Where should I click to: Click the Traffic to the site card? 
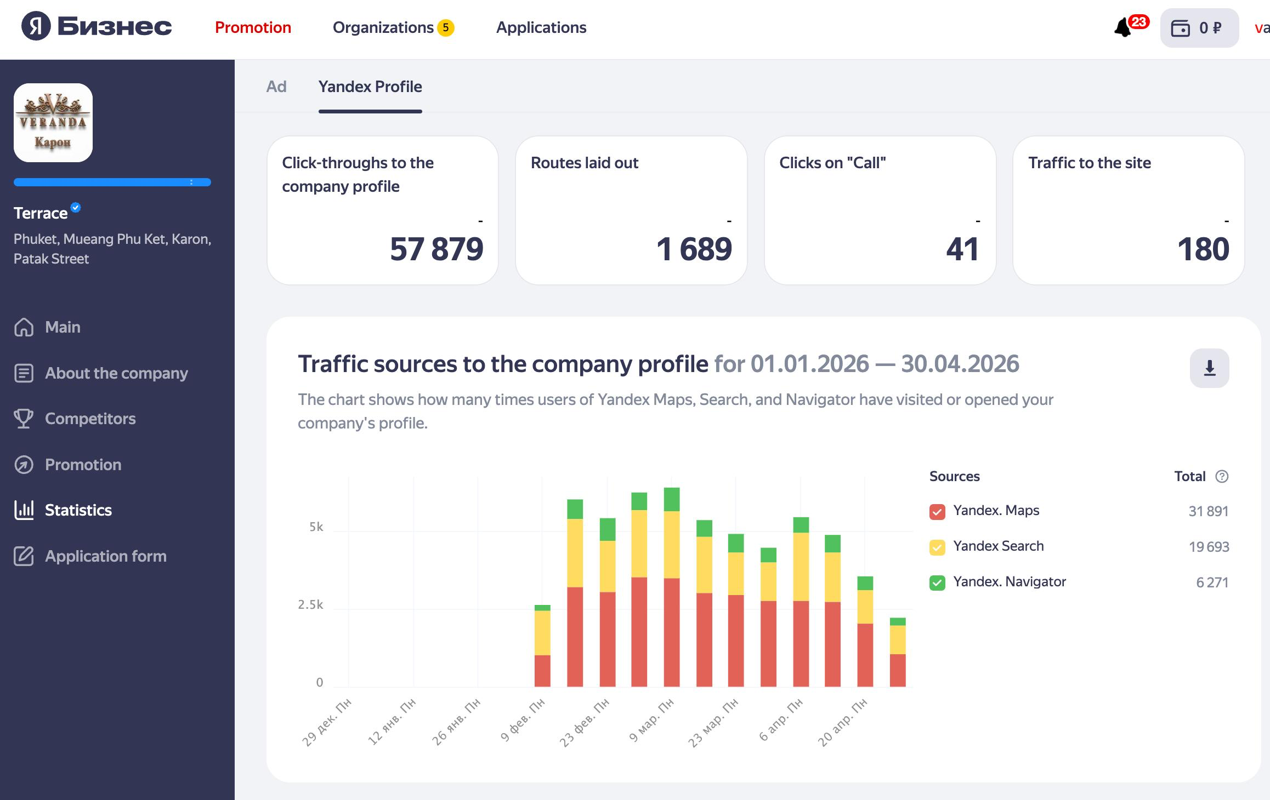(1129, 210)
